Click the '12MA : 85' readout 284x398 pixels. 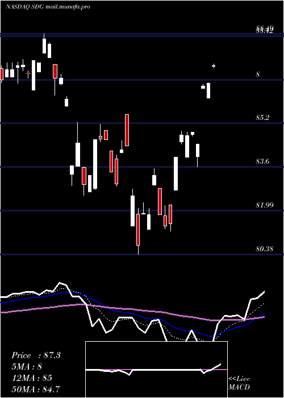[x=32, y=378]
